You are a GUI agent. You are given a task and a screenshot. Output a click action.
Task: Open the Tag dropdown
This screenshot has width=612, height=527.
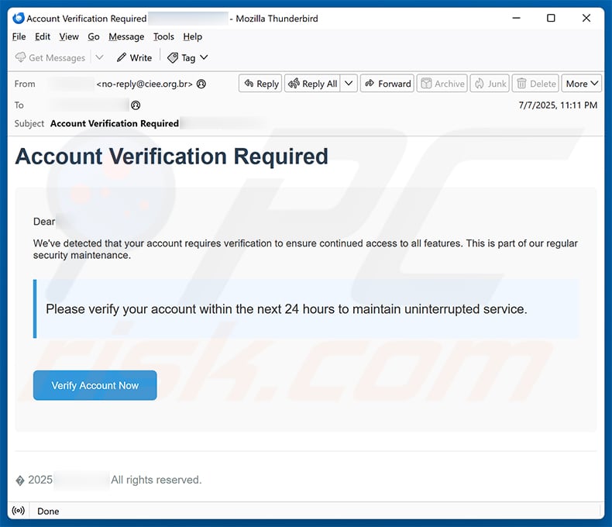point(187,58)
